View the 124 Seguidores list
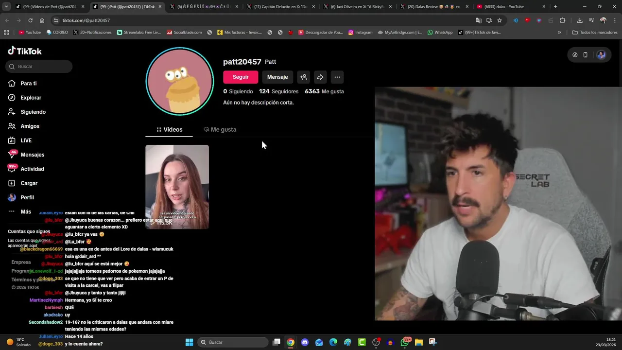The width and height of the screenshot is (622, 350). 278,91
